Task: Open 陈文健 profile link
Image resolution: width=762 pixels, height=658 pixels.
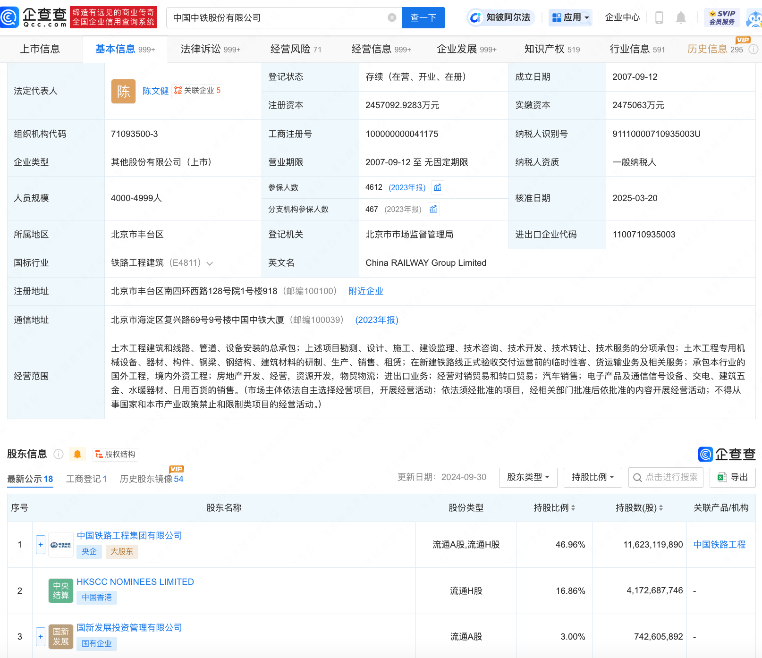Action: click(155, 91)
